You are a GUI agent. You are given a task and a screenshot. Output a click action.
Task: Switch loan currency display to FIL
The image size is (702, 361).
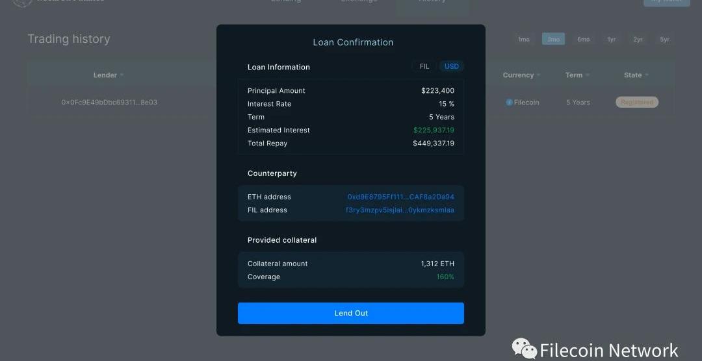coord(424,66)
